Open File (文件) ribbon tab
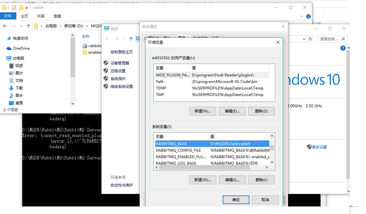This screenshot has width=366, height=214. click(x=8, y=16)
